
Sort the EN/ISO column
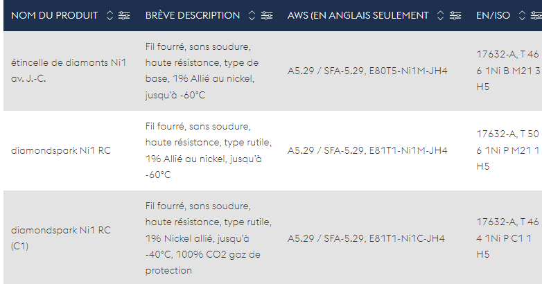[x=522, y=15]
